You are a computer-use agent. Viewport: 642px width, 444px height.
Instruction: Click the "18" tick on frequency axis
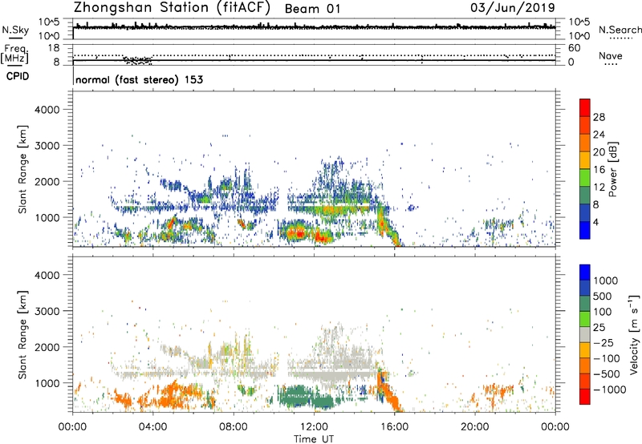click(54, 48)
